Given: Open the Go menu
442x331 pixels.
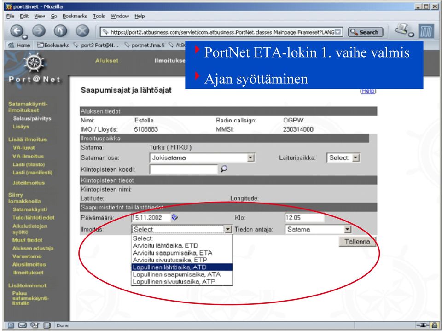Looking at the screenshot, I should (53, 16).
